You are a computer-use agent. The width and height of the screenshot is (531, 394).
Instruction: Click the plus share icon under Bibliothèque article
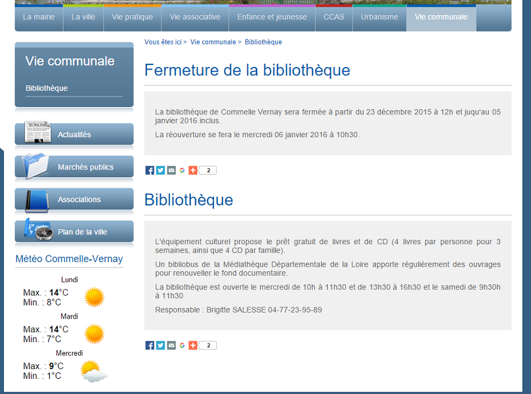[193, 345]
